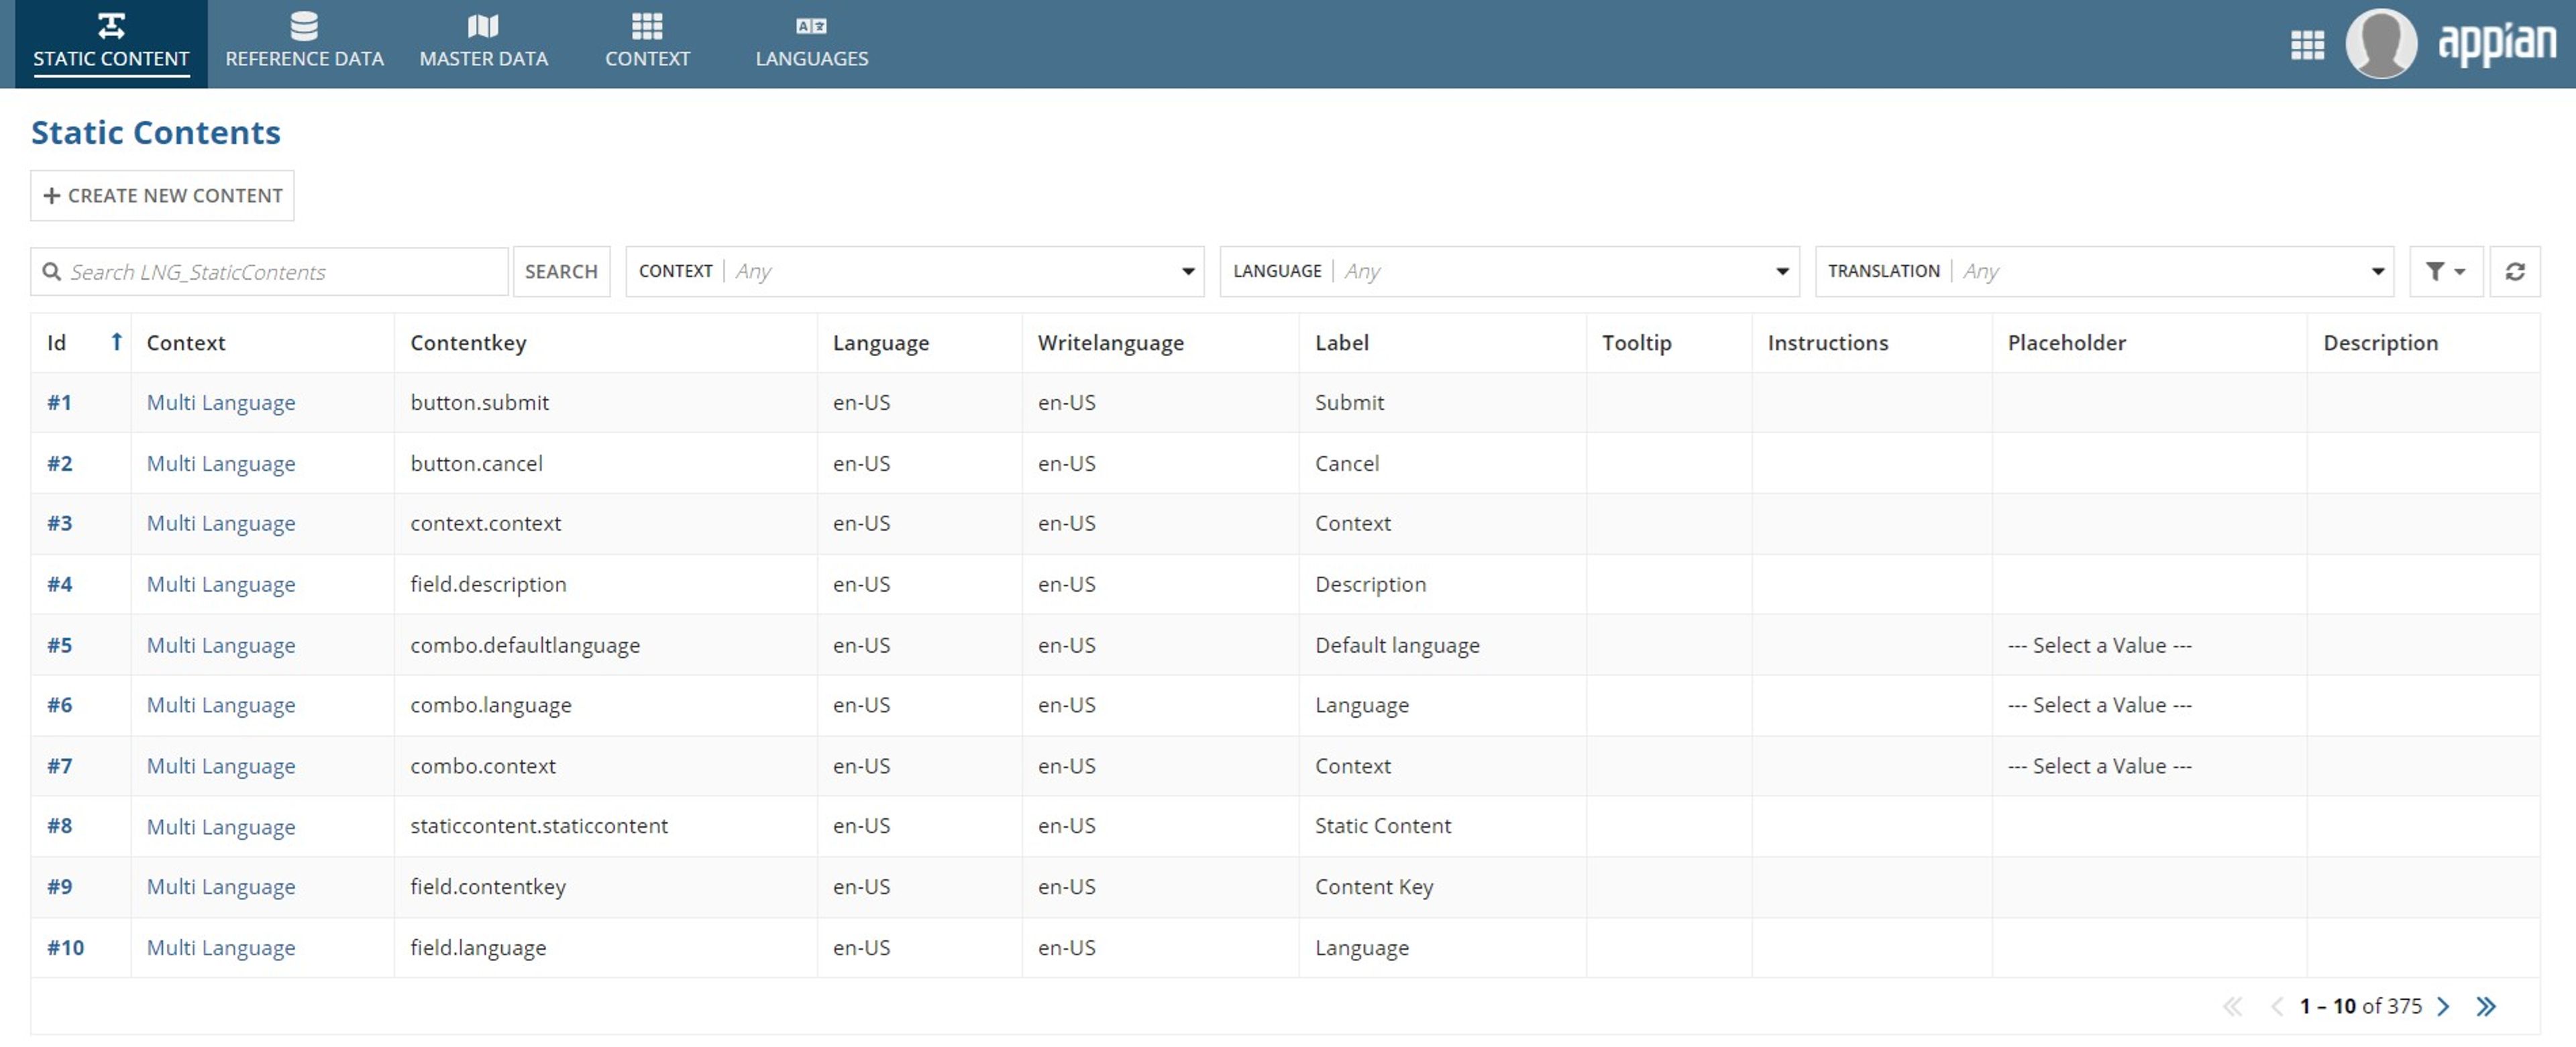Open the user profile avatar
This screenshot has height=1047, width=2576.
pyautogui.click(x=2381, y=44)
